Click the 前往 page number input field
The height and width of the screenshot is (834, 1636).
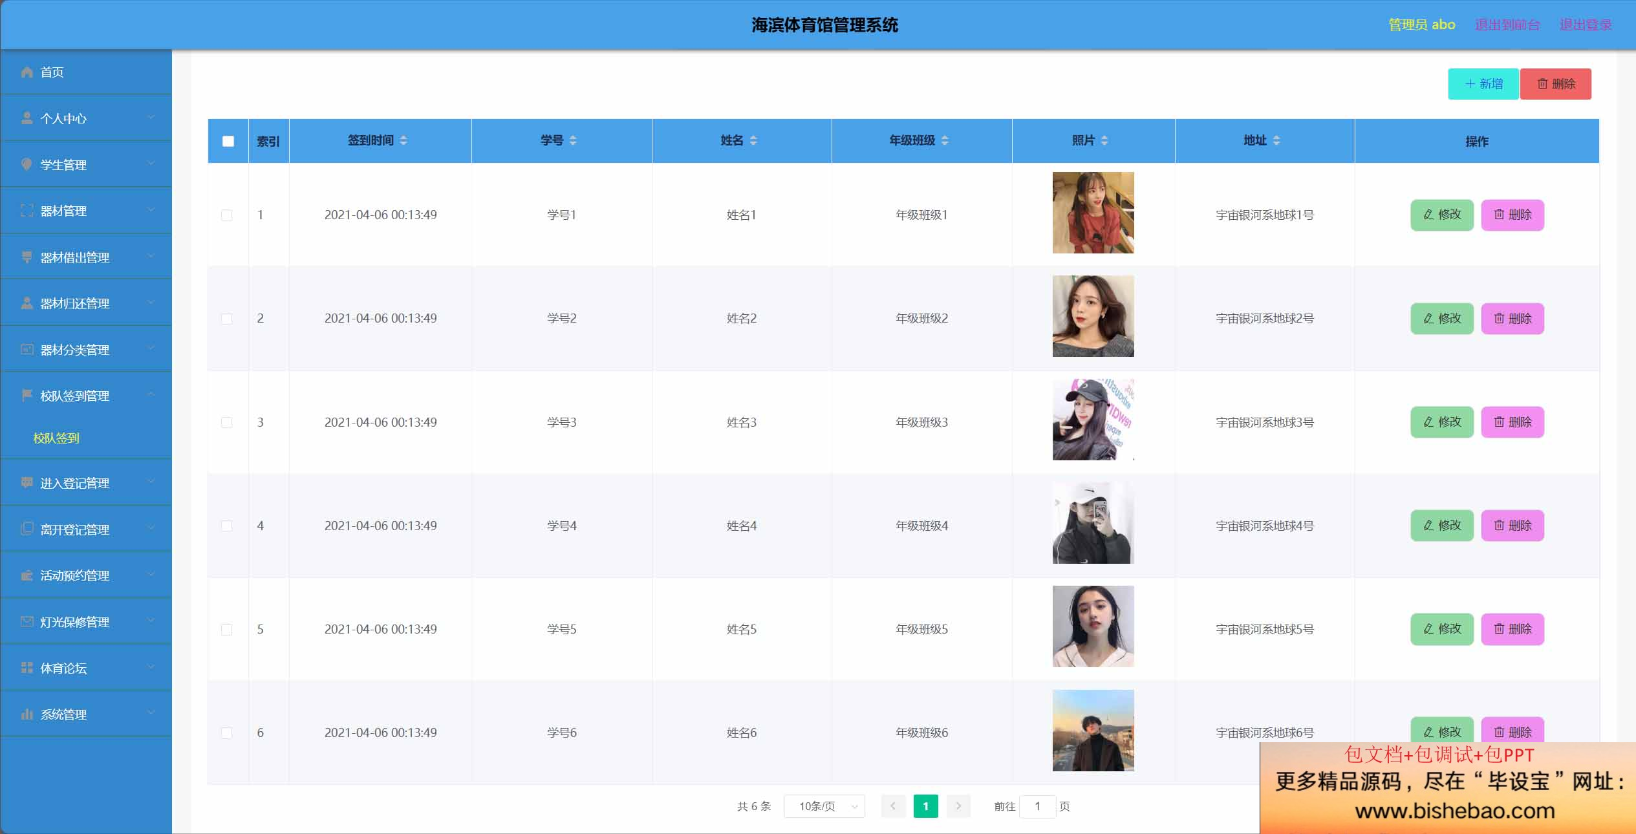point(1037,806)
